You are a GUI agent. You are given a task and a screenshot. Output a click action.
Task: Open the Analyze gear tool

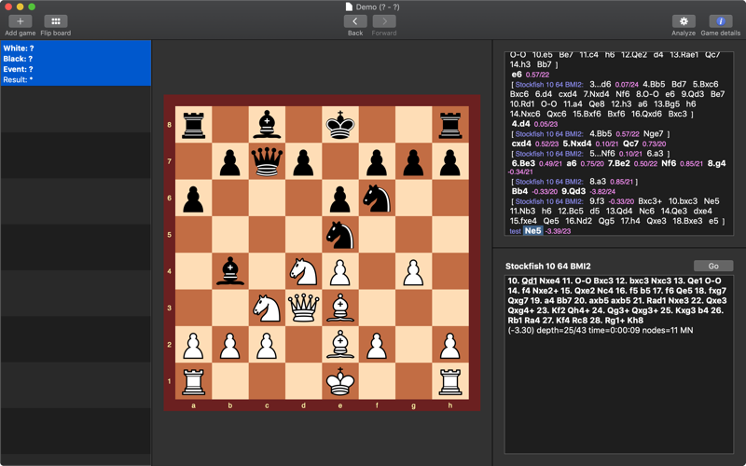[x=684, y=21]
